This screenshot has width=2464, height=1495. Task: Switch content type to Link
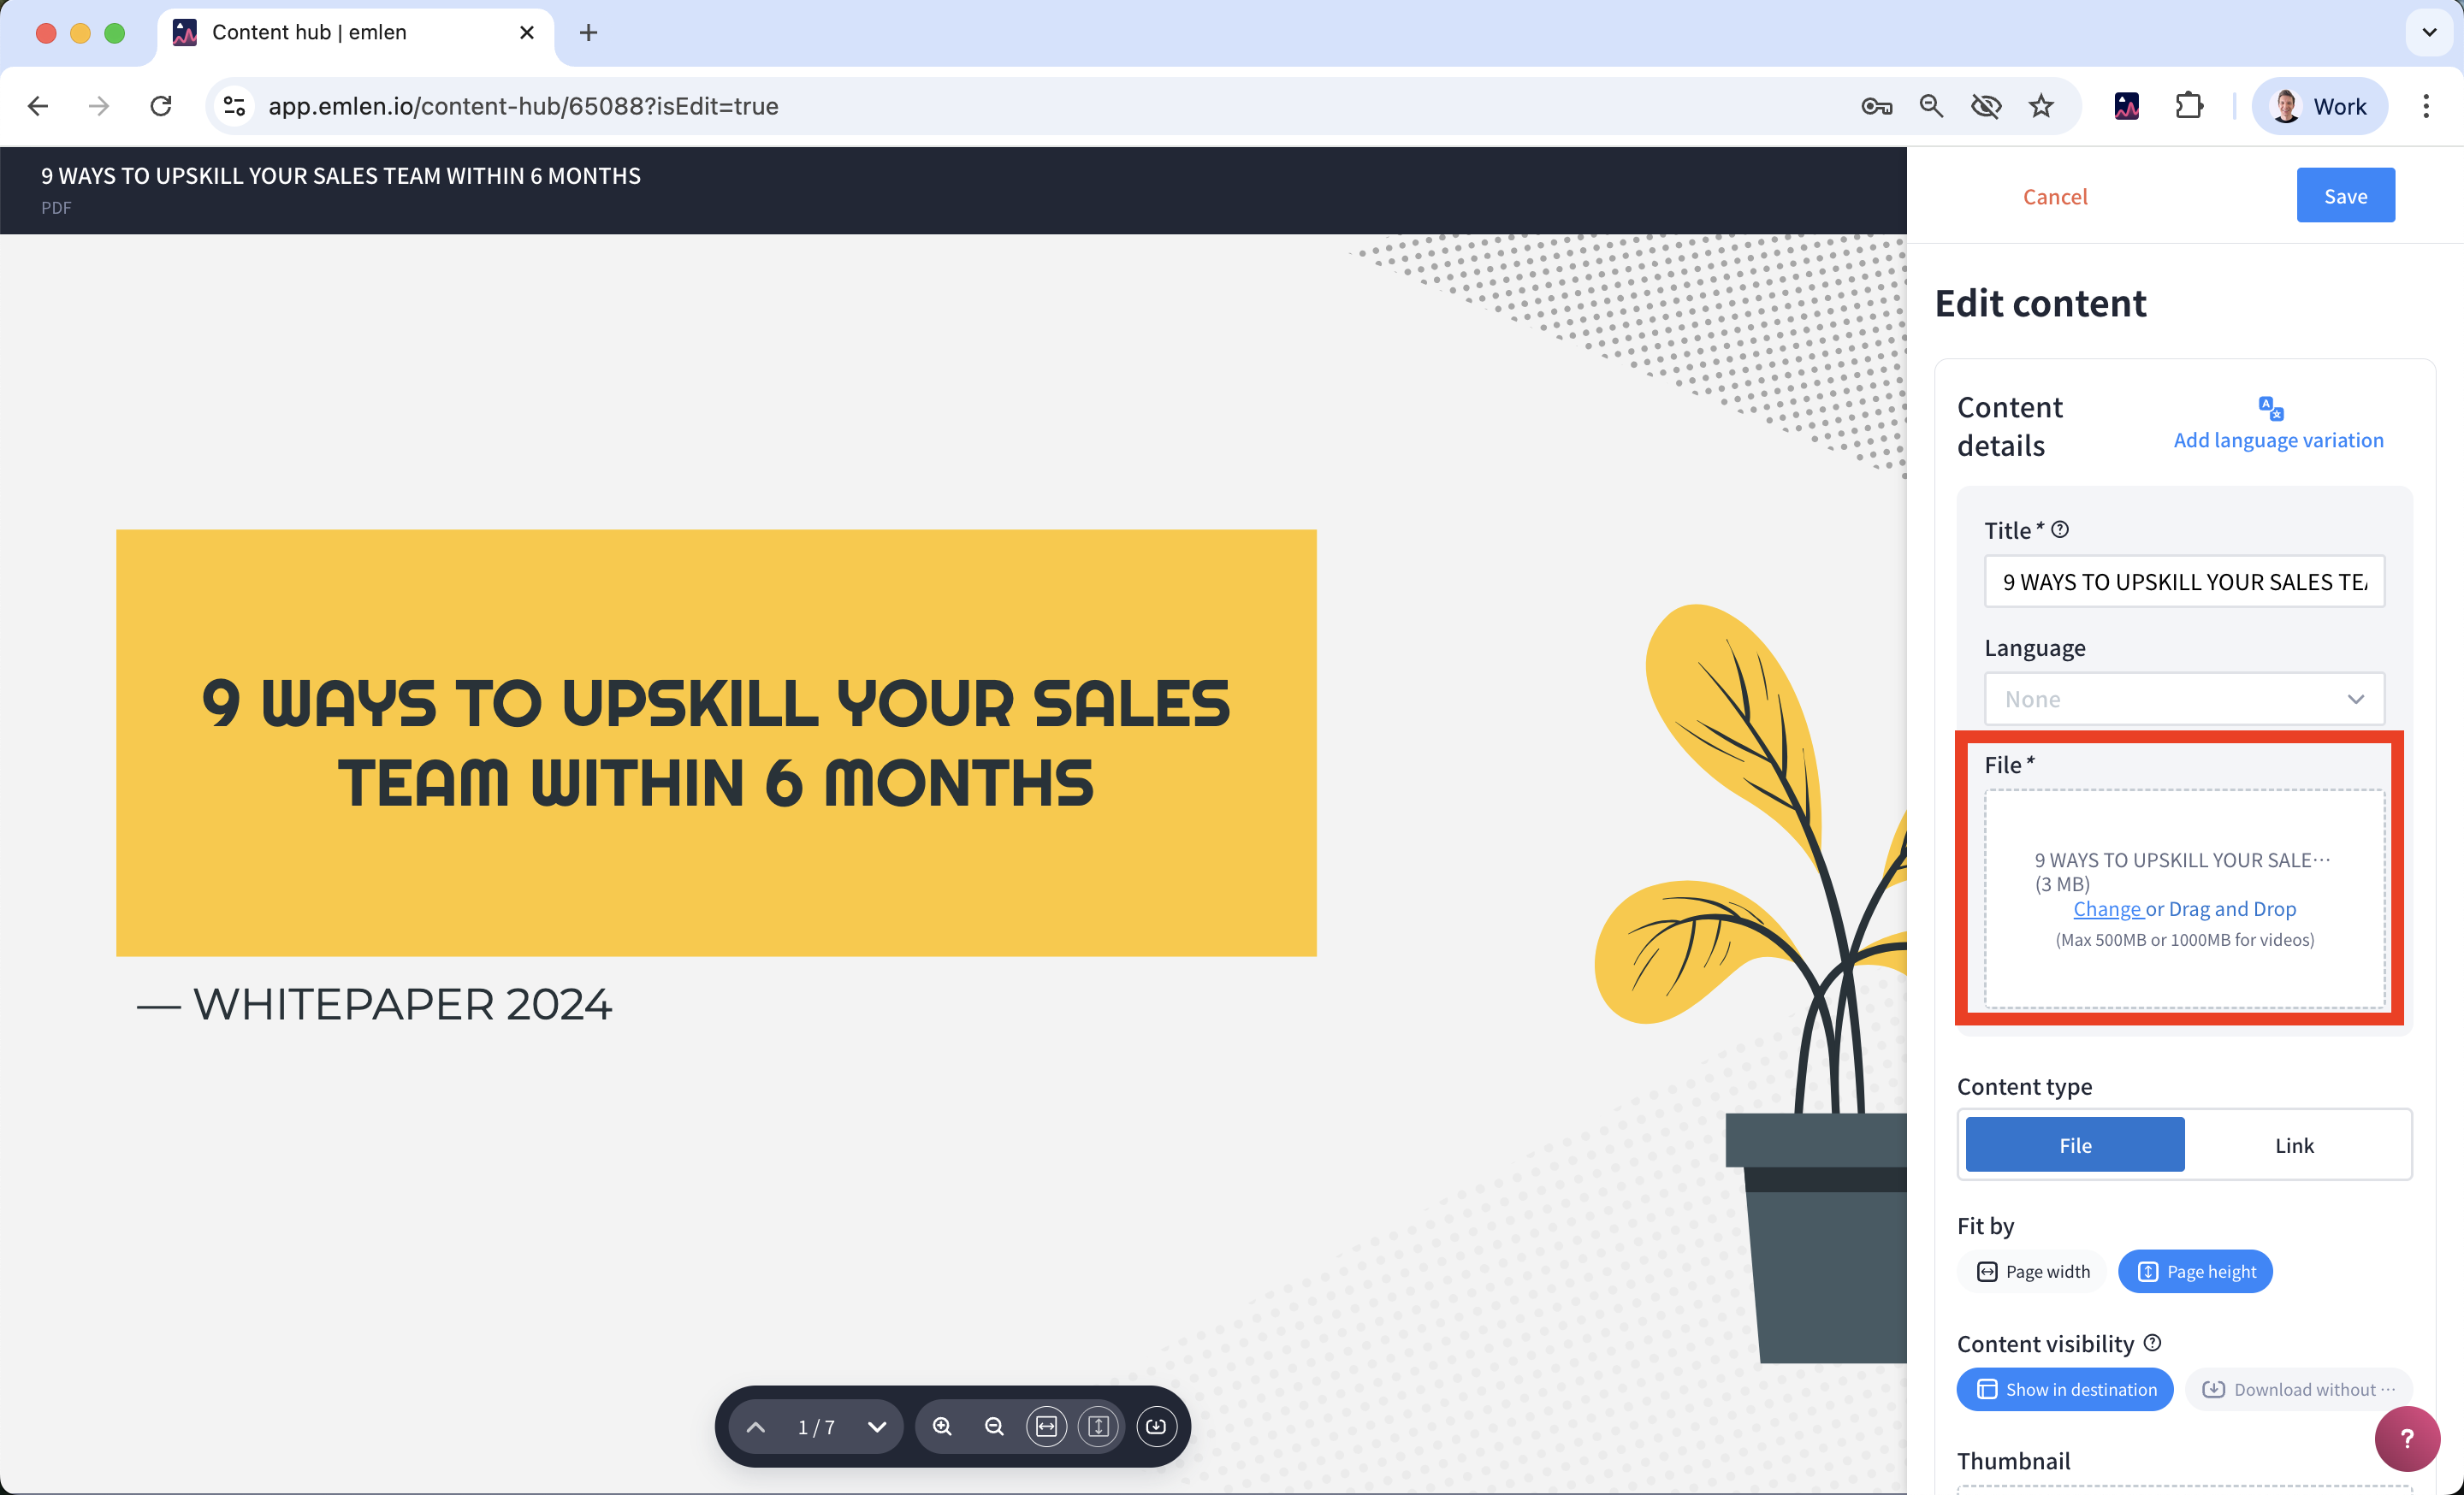(x=2294, y=1145)
